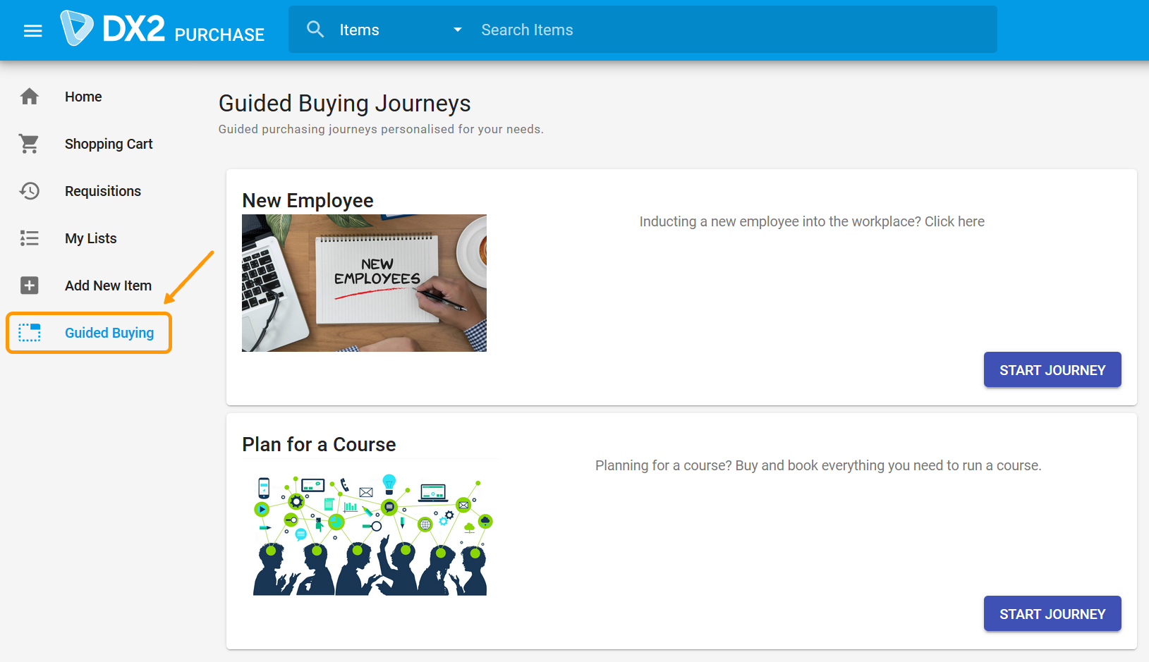Focus the Search Items input field

point(734,30)
